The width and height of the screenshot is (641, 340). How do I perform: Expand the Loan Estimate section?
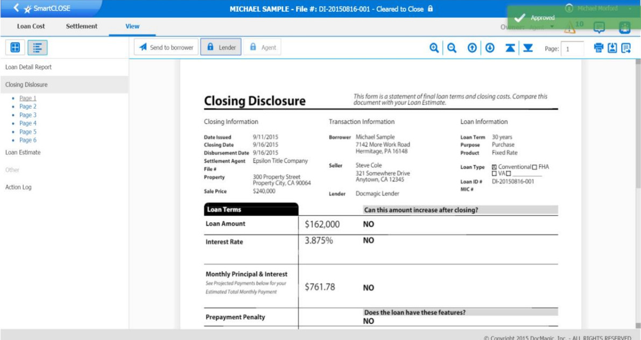pos(23,152)
